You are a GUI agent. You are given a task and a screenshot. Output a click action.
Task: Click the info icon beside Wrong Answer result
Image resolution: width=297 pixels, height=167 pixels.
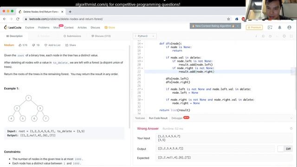pyautogui.click(x=291, y=128)
